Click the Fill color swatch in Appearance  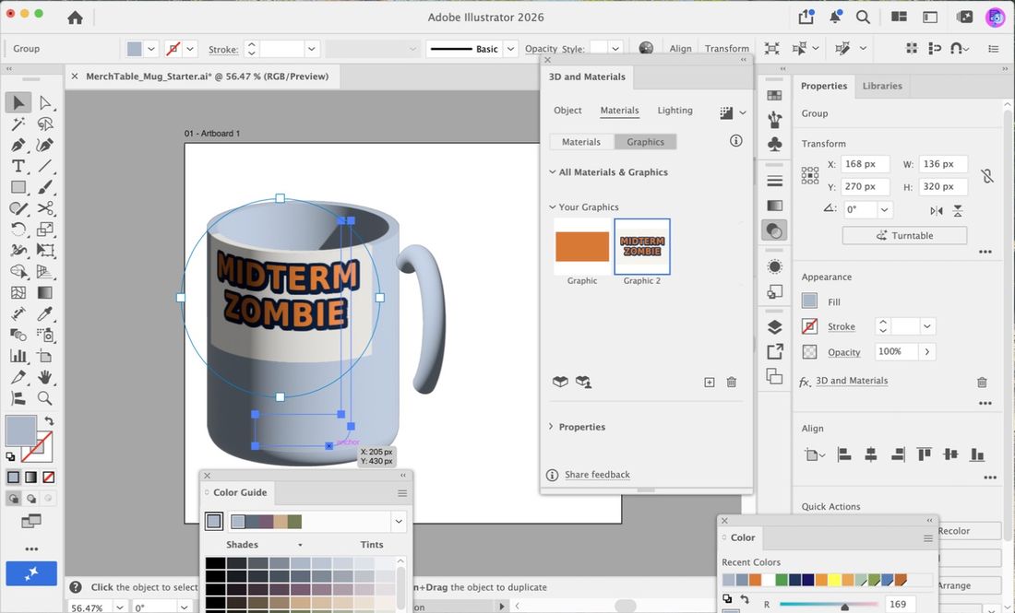[x=809, y=301]
